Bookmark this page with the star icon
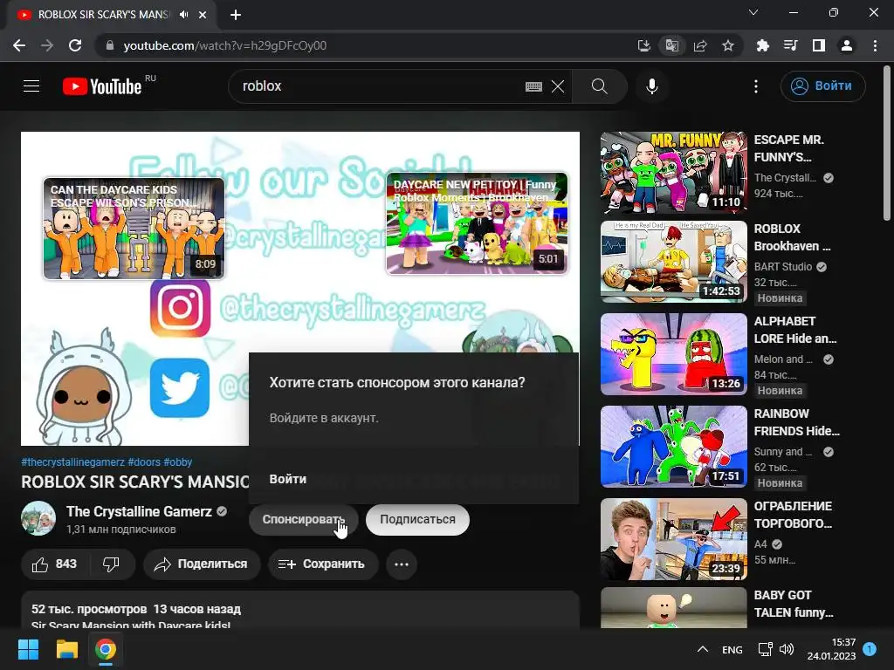The height and width of the screenshot is (670, 894). click(728, 45)
